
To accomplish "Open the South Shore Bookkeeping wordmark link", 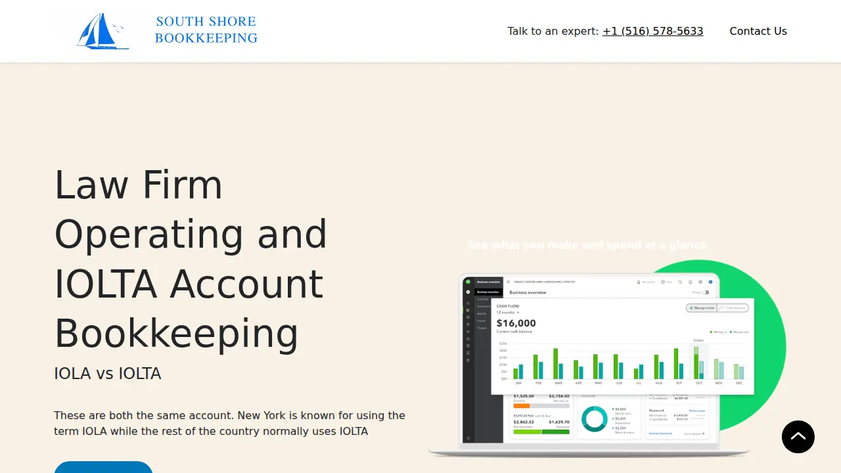I will 206,30.
